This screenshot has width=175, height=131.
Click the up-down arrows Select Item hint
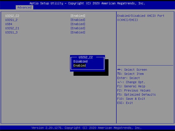[x=130, y=74]
